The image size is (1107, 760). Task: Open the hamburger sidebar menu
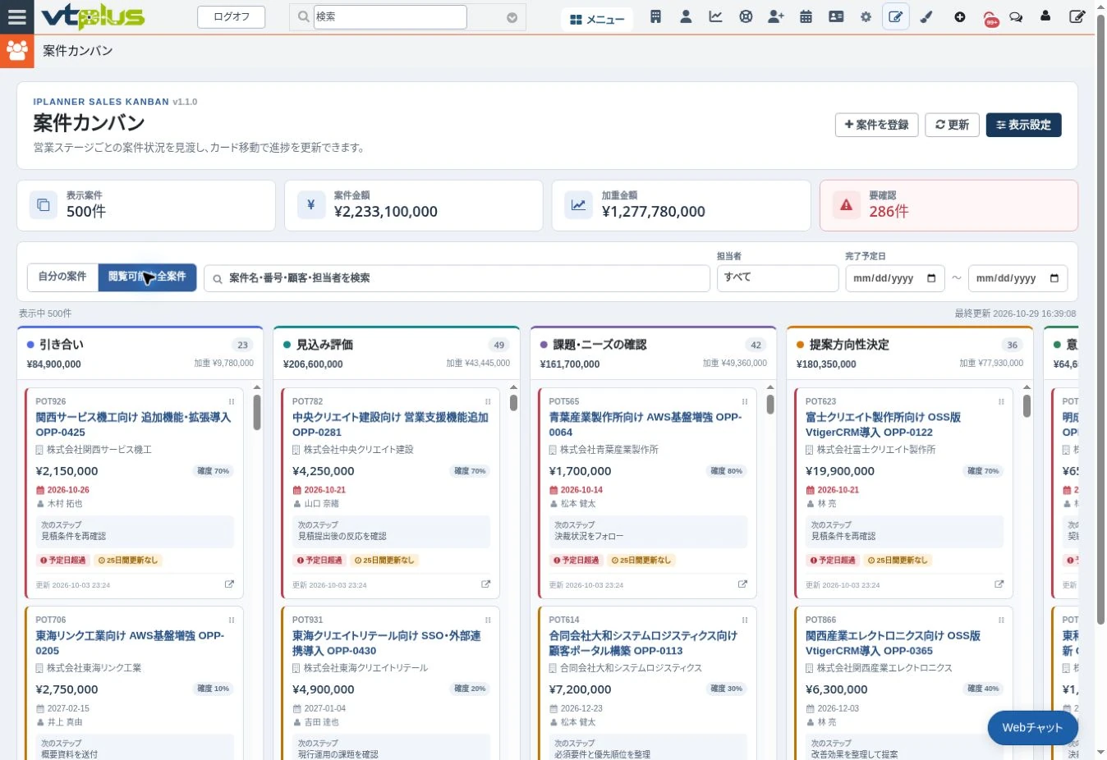tap(16, 16)
